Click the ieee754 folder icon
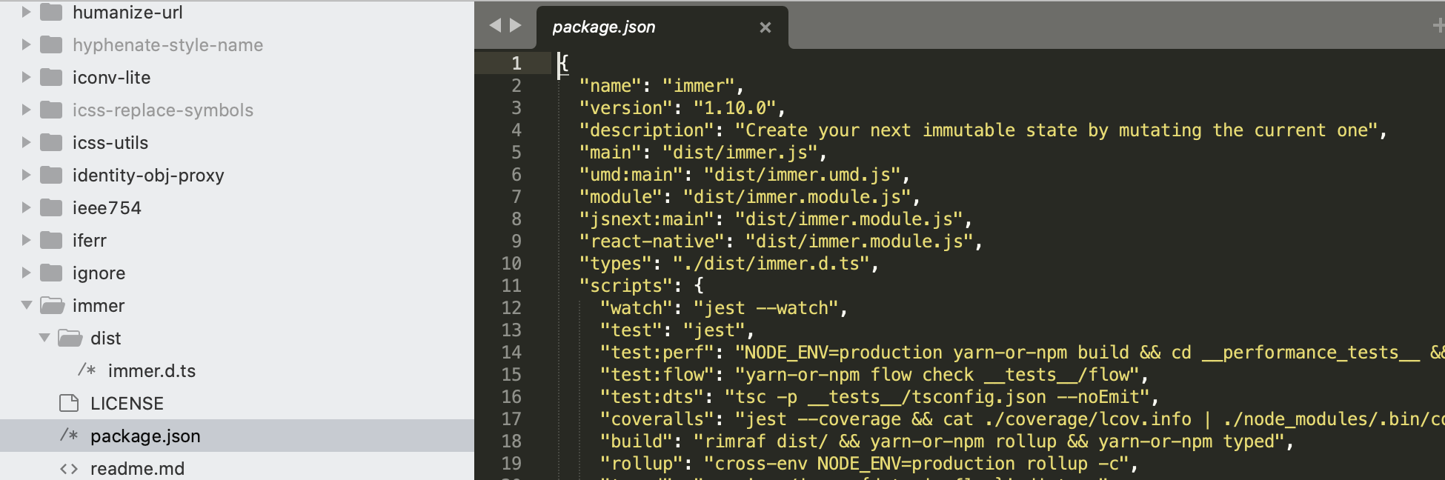The width and height of the screenshot is (1445, 480). 51,207
